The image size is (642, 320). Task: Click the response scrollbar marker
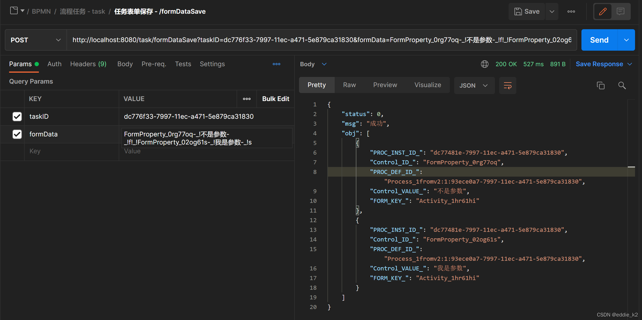pos(631,167)
